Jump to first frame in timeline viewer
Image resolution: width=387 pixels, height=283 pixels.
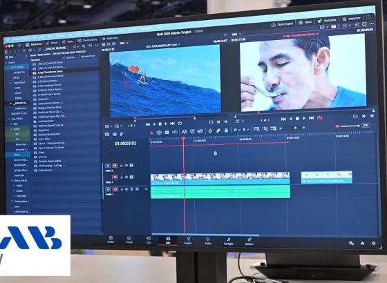[283, 119]
